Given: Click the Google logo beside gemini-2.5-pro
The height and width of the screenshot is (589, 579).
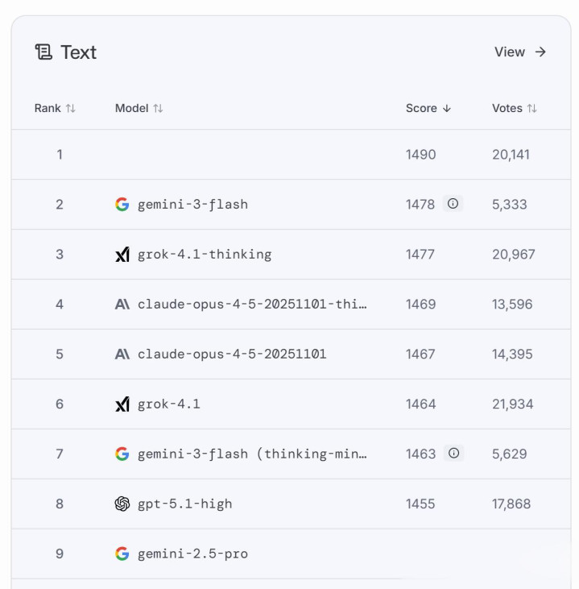Looking at the screenshot, I should point(122,554).
